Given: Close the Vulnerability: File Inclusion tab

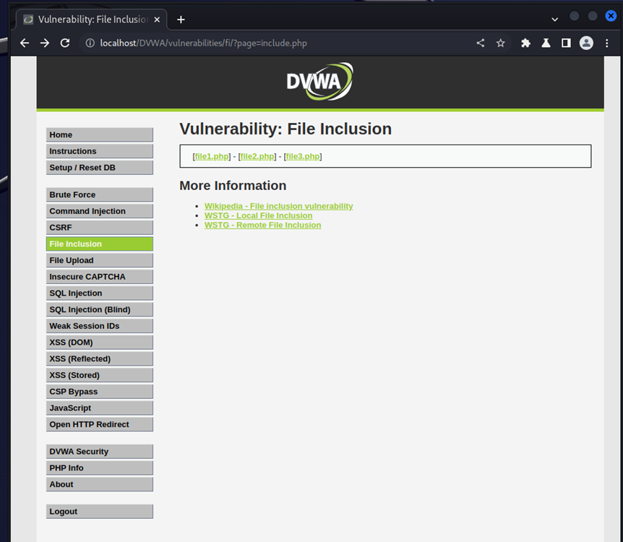Looking at the screenshot, I should pyautogui.click(x=157, y=20).
